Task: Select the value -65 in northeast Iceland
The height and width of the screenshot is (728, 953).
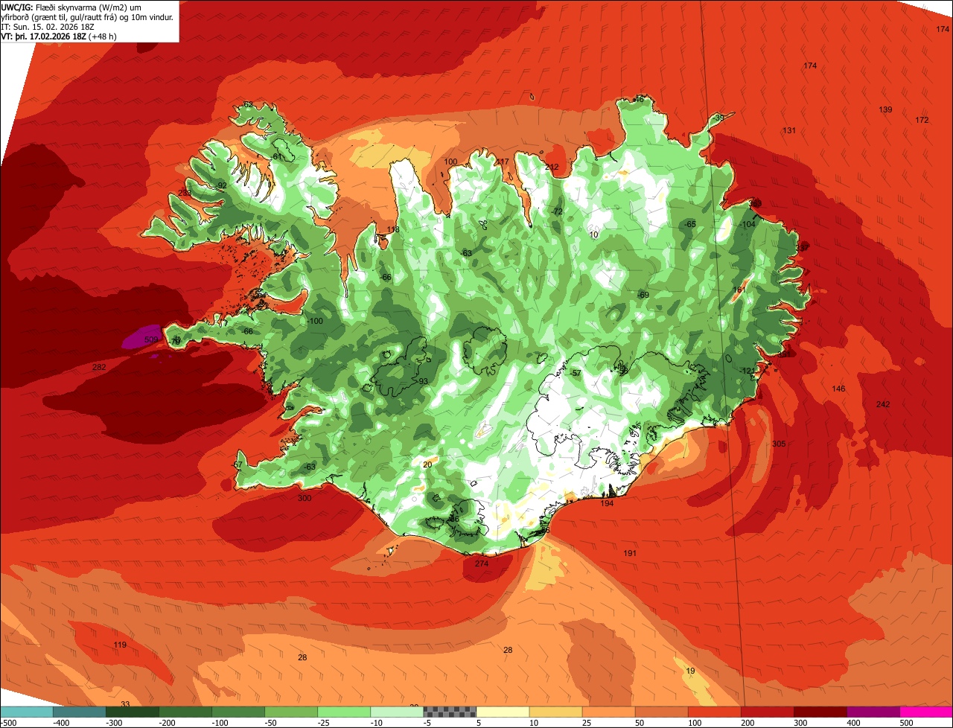Action: [x=689, y=225]
